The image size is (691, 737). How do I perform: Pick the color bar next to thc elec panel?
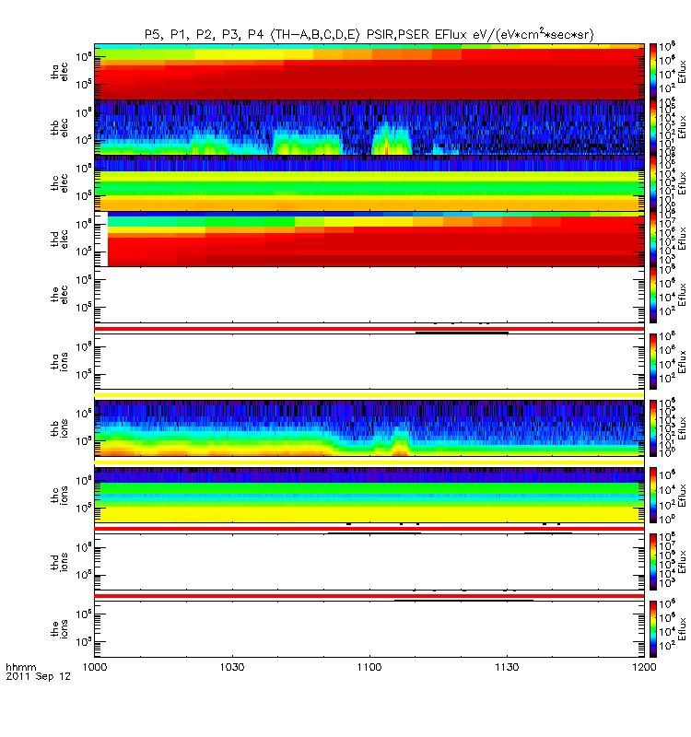[653, 182]
